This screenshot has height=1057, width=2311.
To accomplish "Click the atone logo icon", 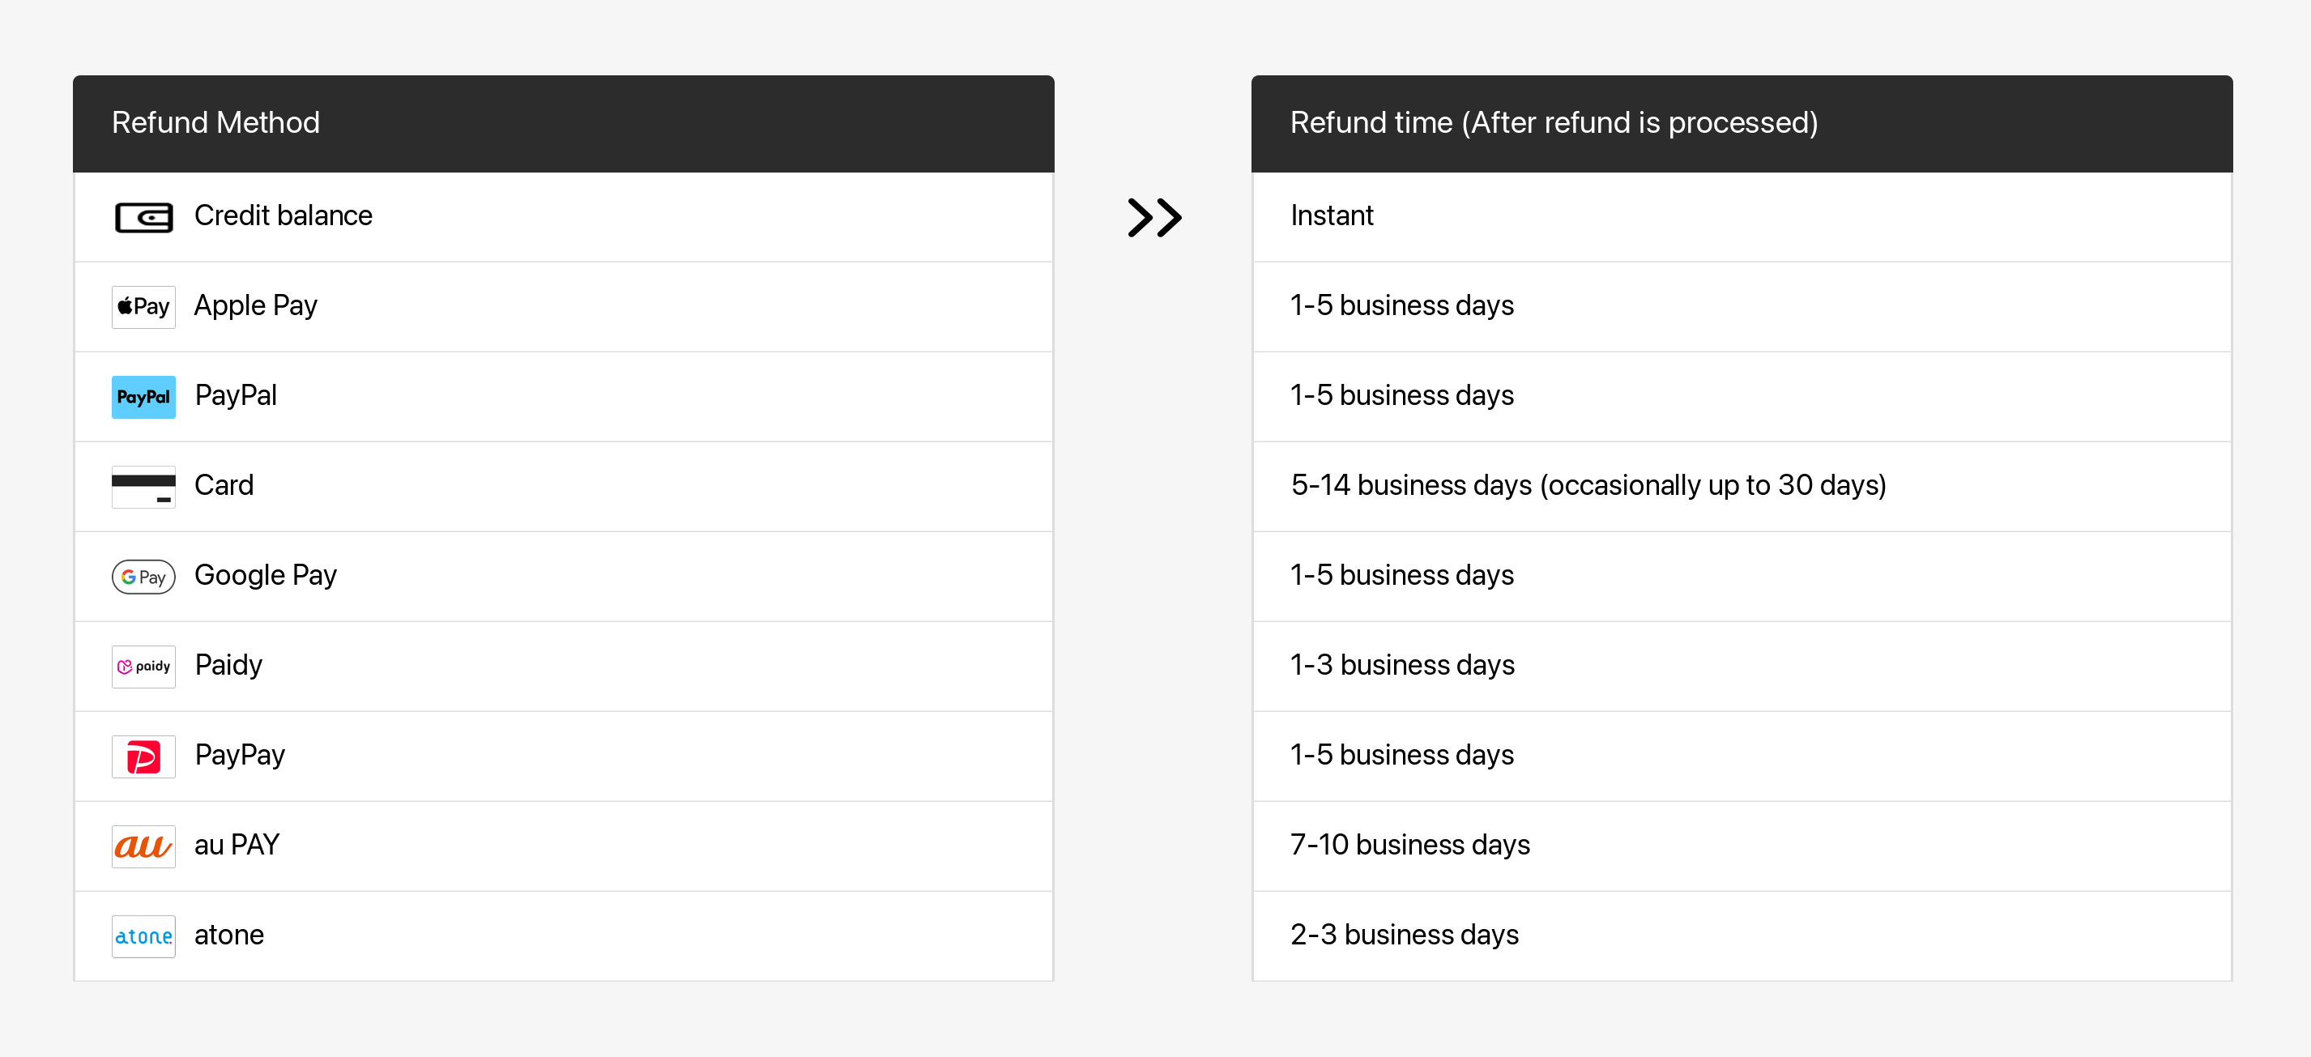I will (143, 936).
